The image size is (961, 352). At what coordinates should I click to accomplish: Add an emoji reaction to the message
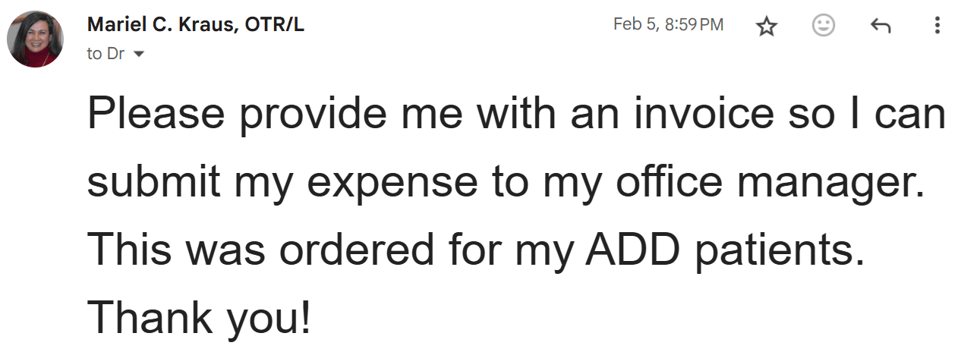coord(824,26)
